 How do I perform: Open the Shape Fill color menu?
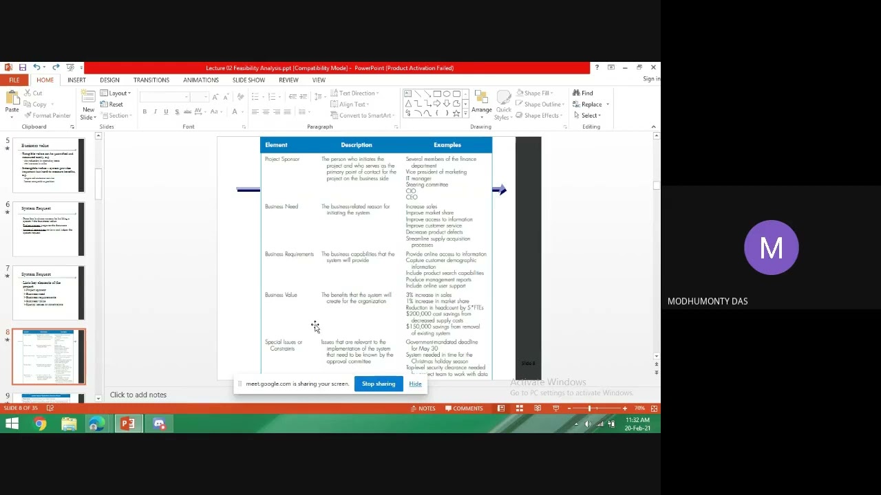click(535, 93)
